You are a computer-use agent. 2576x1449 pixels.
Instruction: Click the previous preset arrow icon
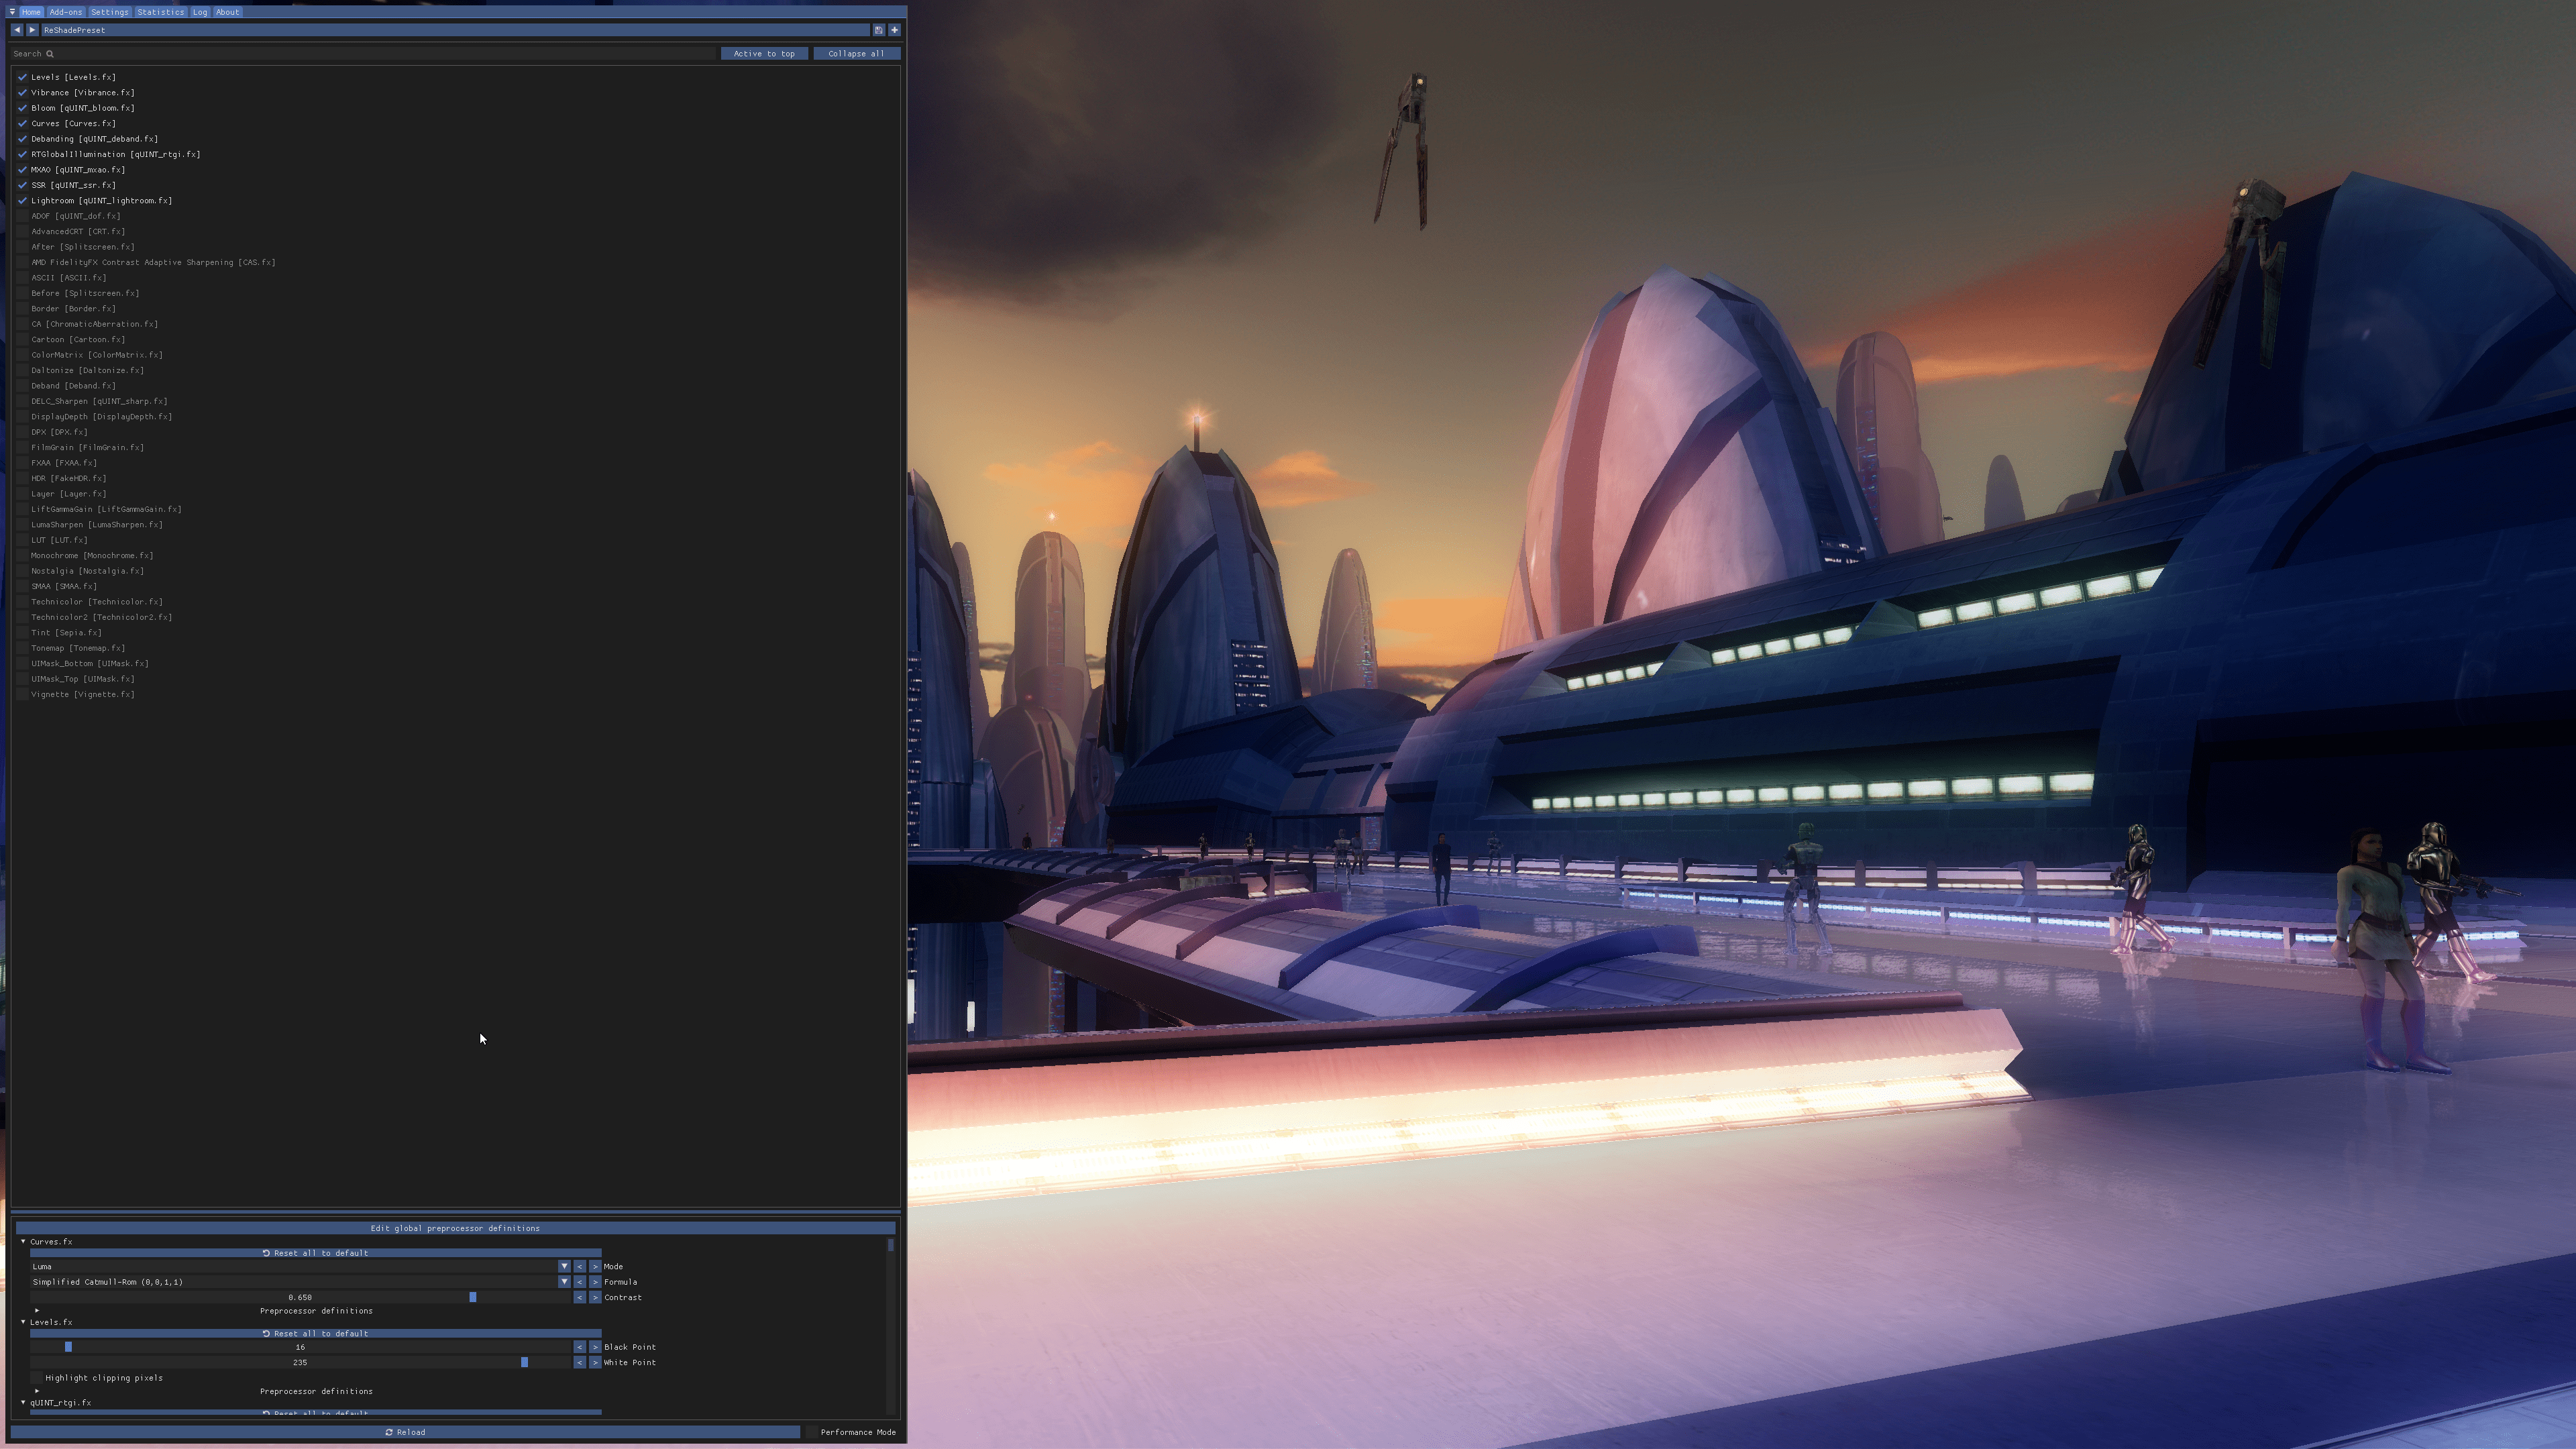point(17,30)
